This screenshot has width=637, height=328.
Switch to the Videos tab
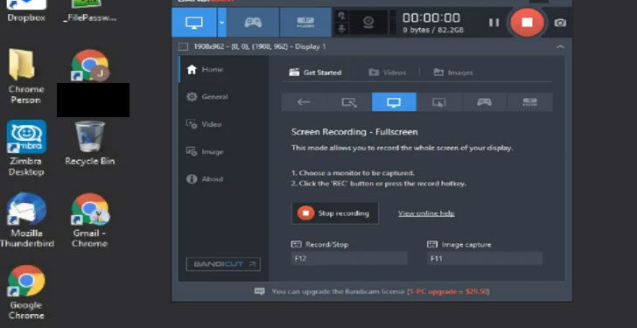coord(387,73)
